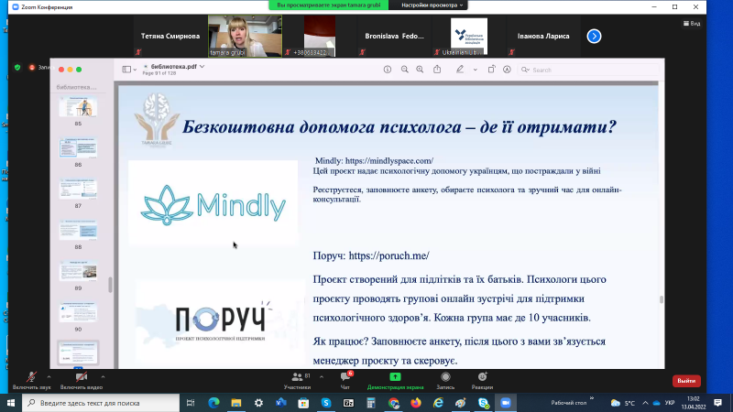Viewport: 733px width, 412px height.
Task: Open the Чат chat panel
Action: pyautogui.click(x=345, y=381)
